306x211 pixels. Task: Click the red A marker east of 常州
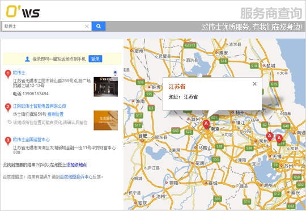coord(279,138)
